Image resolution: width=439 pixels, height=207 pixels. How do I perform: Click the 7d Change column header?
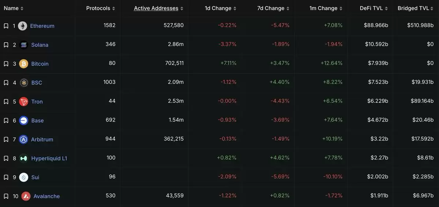(270, 8)
